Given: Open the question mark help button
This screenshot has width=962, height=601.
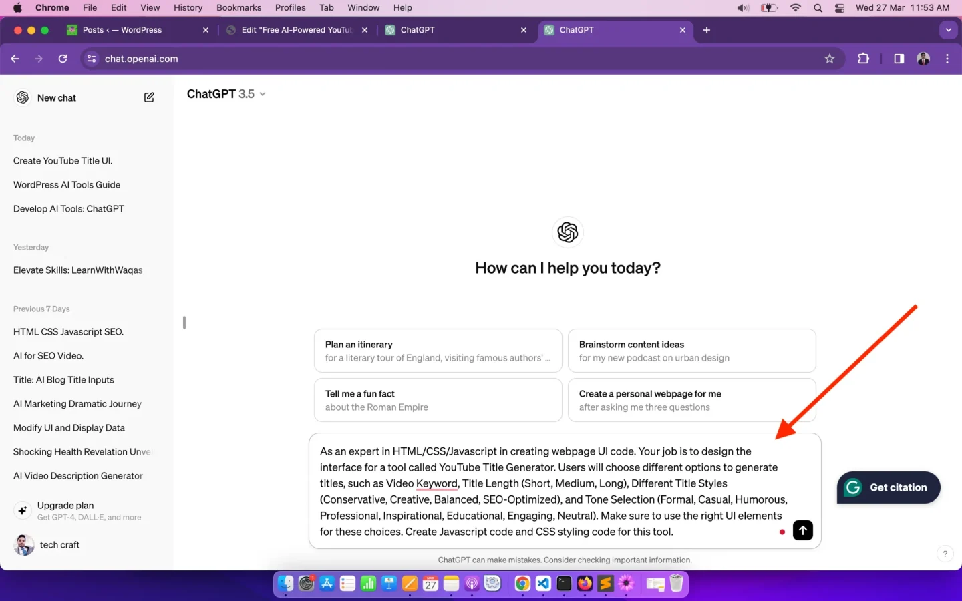Looking at the screenshot, I should 945,554.
